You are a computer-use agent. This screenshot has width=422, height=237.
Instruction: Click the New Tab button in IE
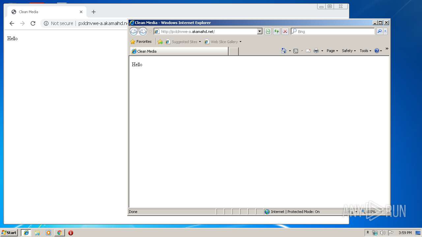tap(233, 51)
